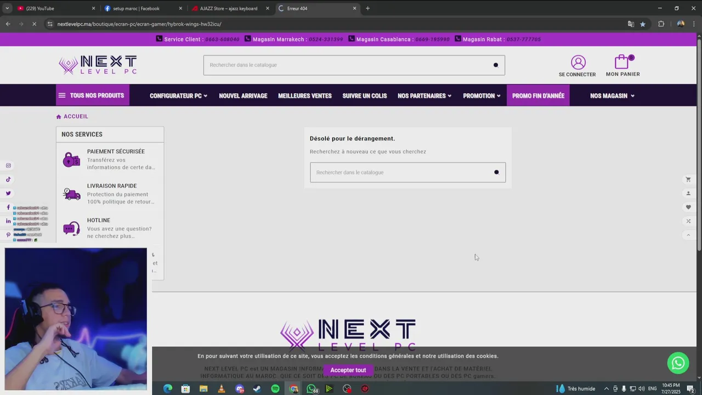Open the Chrome extensions puzzle icon

coord(661,24)
